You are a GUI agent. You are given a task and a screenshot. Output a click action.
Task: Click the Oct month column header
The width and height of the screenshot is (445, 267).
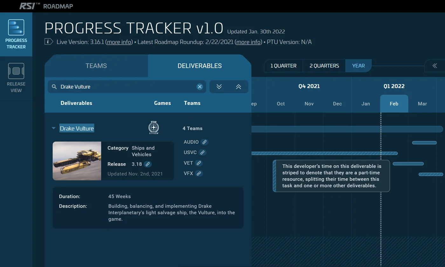coord(281,103)
